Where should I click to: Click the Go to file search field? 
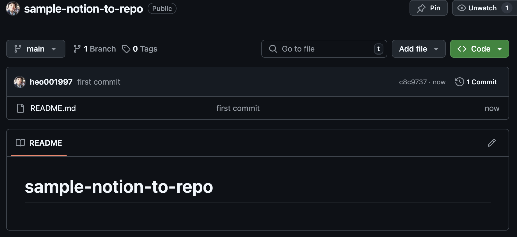tap(324, 49)
